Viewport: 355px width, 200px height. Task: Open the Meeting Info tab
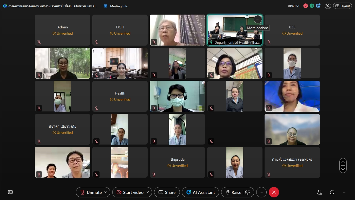119,6
